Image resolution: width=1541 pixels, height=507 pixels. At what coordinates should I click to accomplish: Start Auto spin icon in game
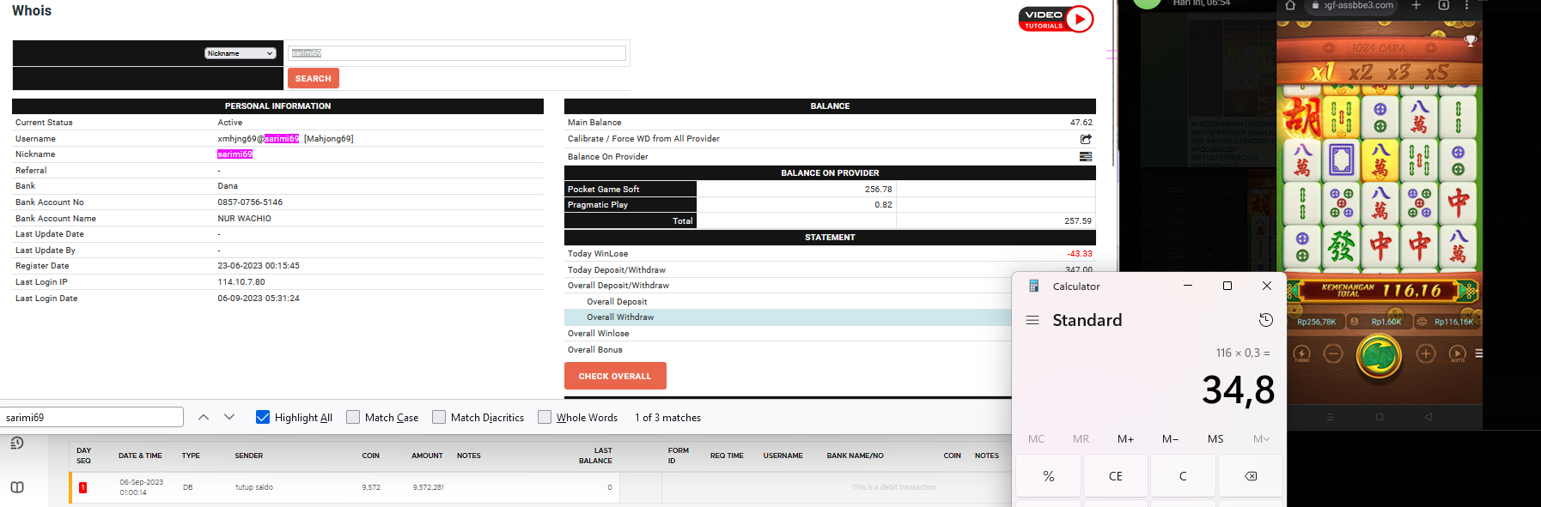pyautogui.click(x=1457, y=353)
